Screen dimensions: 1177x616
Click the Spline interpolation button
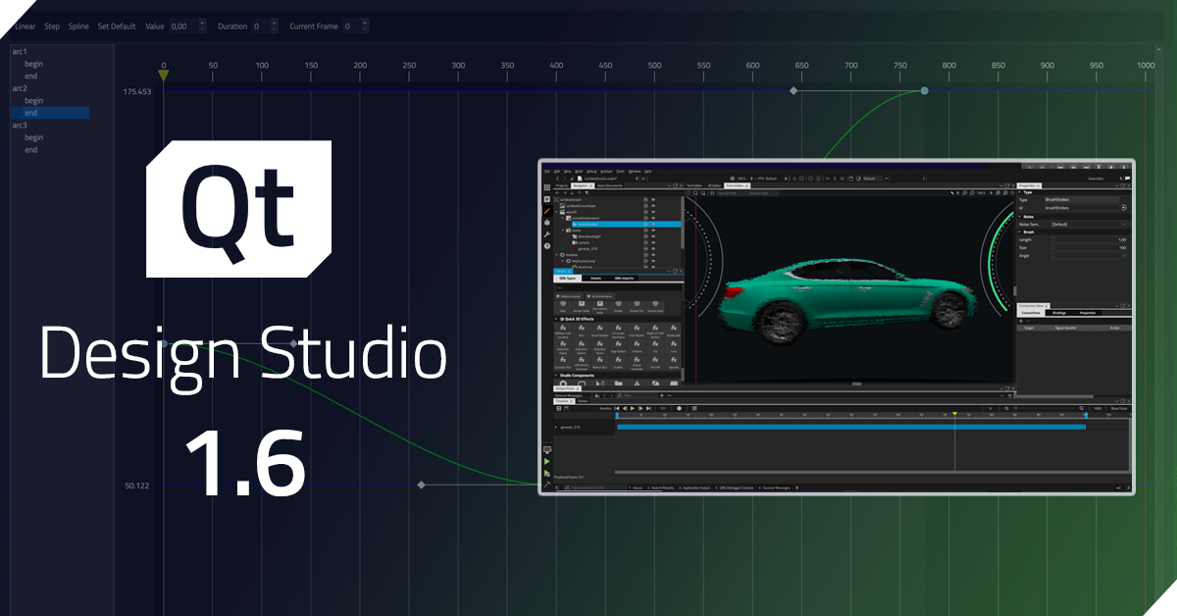click(78, 26)
